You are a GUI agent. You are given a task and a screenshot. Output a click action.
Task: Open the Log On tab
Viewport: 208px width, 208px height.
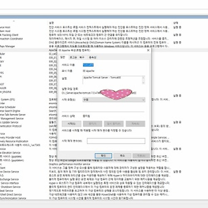click(x=73, y=57)
